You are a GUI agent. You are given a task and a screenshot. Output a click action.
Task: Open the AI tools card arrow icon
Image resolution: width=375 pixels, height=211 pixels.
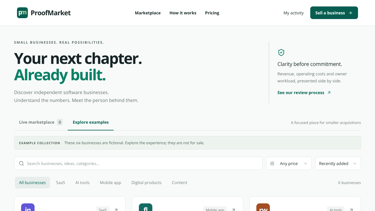[x=351, y=210]
